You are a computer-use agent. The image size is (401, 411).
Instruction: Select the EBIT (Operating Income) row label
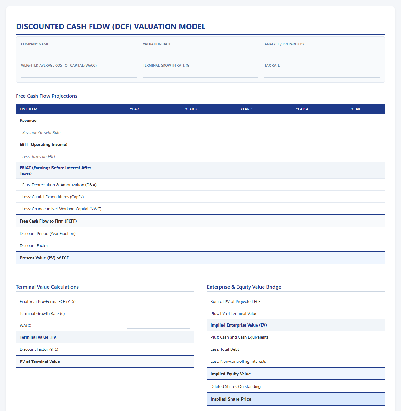43,144
